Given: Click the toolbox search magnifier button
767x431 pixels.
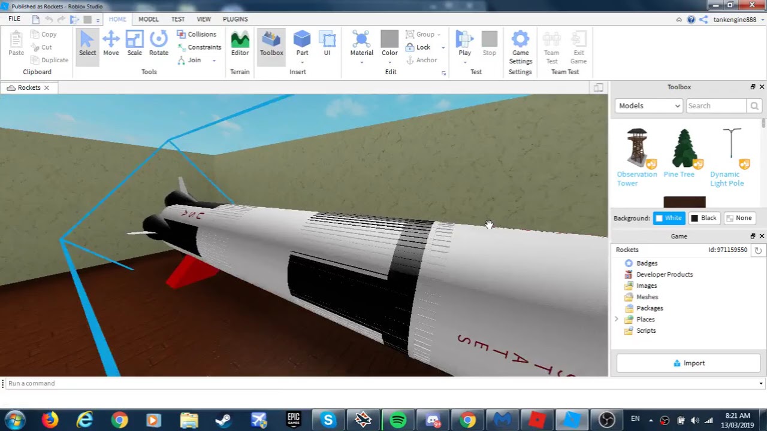Looking at the screenshot, I should pyautogui.click(x=754, y=106).
